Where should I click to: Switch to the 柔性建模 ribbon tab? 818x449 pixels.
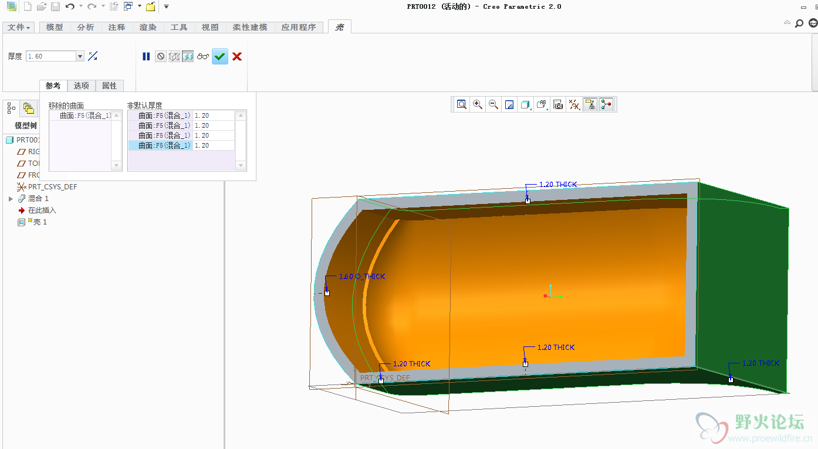[250, 28]
